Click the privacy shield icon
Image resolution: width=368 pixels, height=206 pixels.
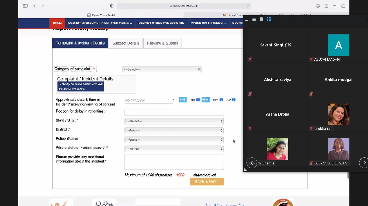pos(112,6)
